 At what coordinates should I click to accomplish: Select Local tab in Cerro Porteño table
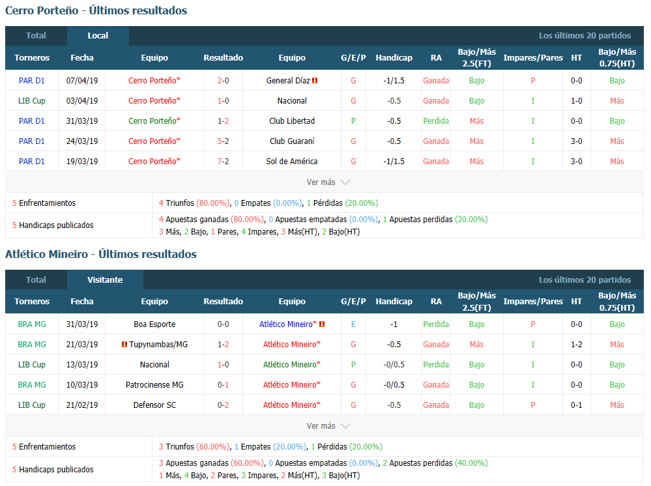tap(98, 36)
